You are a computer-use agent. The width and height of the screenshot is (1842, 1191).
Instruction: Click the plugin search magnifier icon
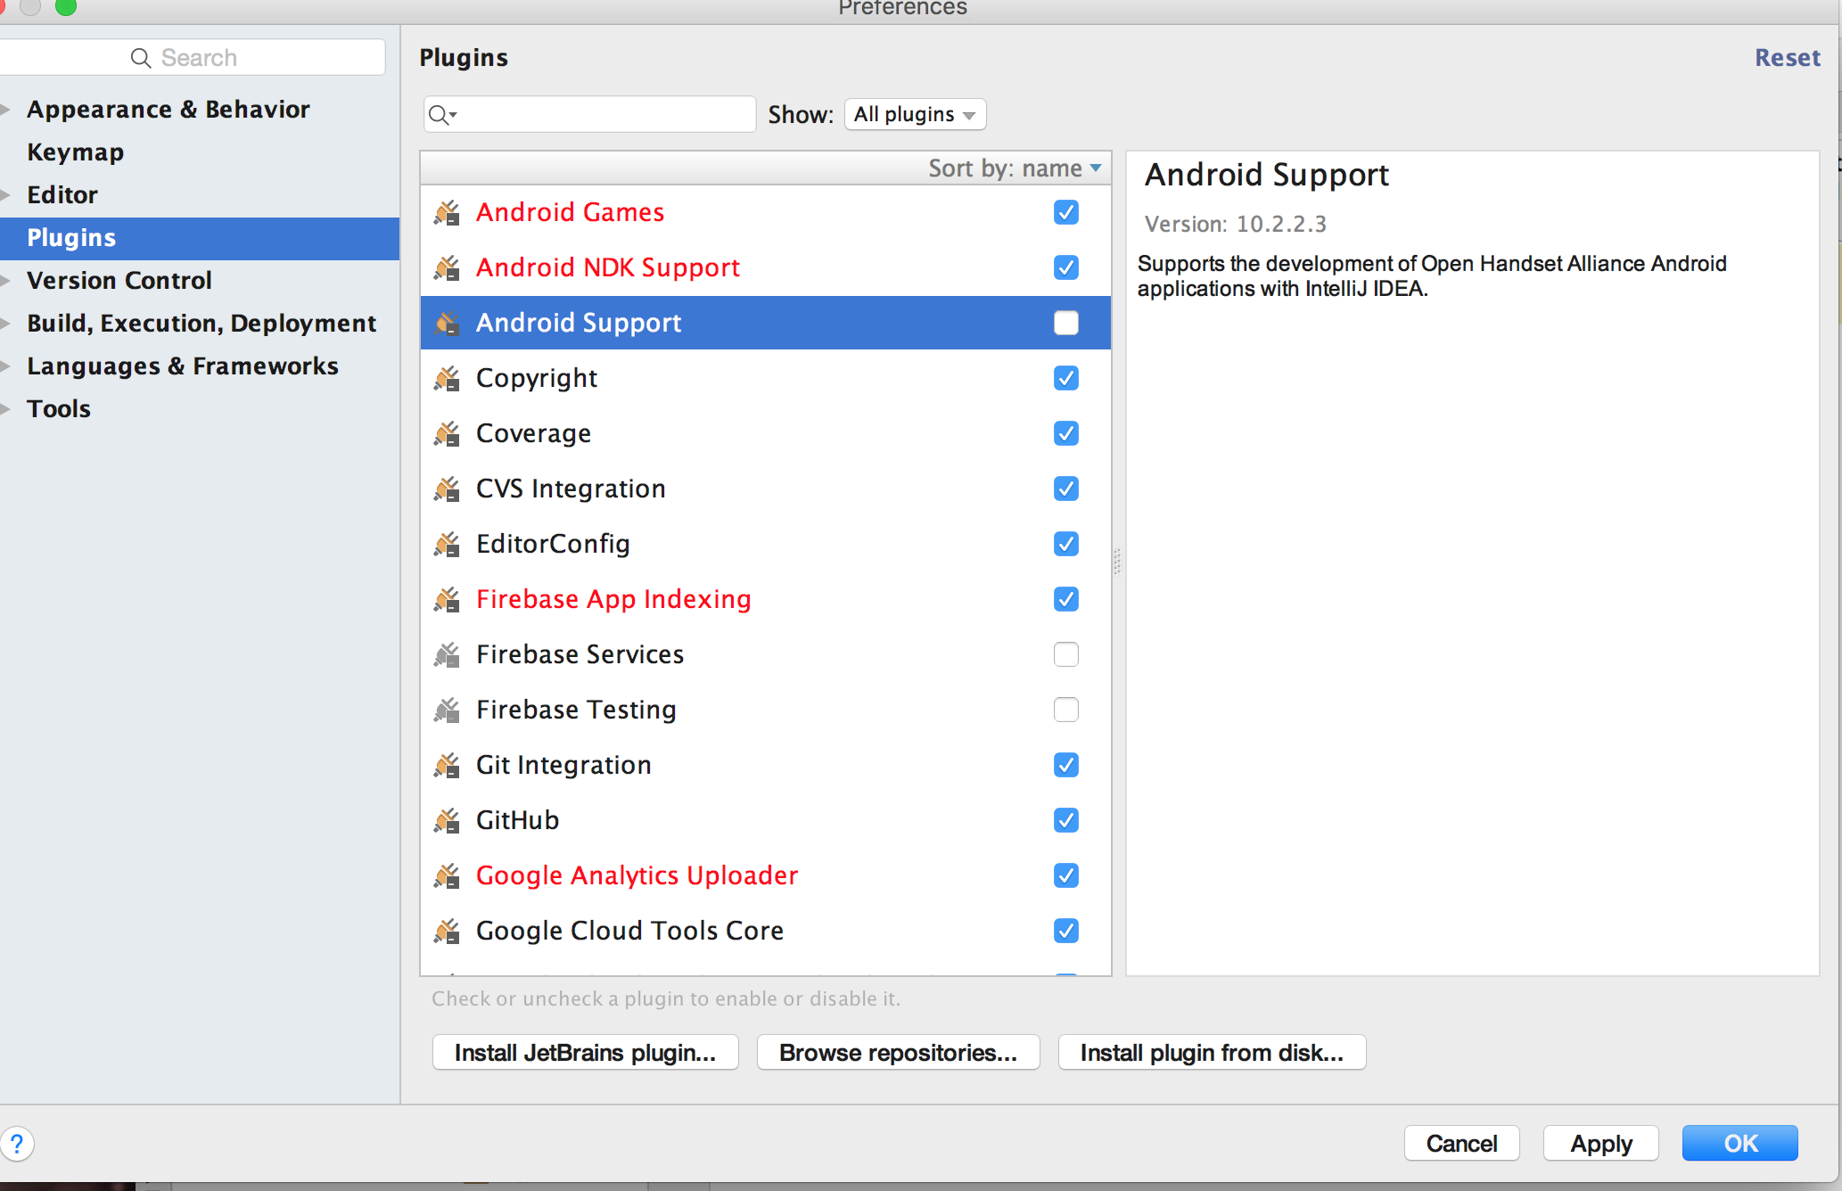point(442,114)
